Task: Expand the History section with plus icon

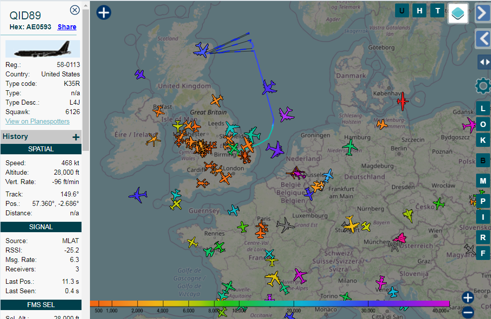Action: pos(76,137)
